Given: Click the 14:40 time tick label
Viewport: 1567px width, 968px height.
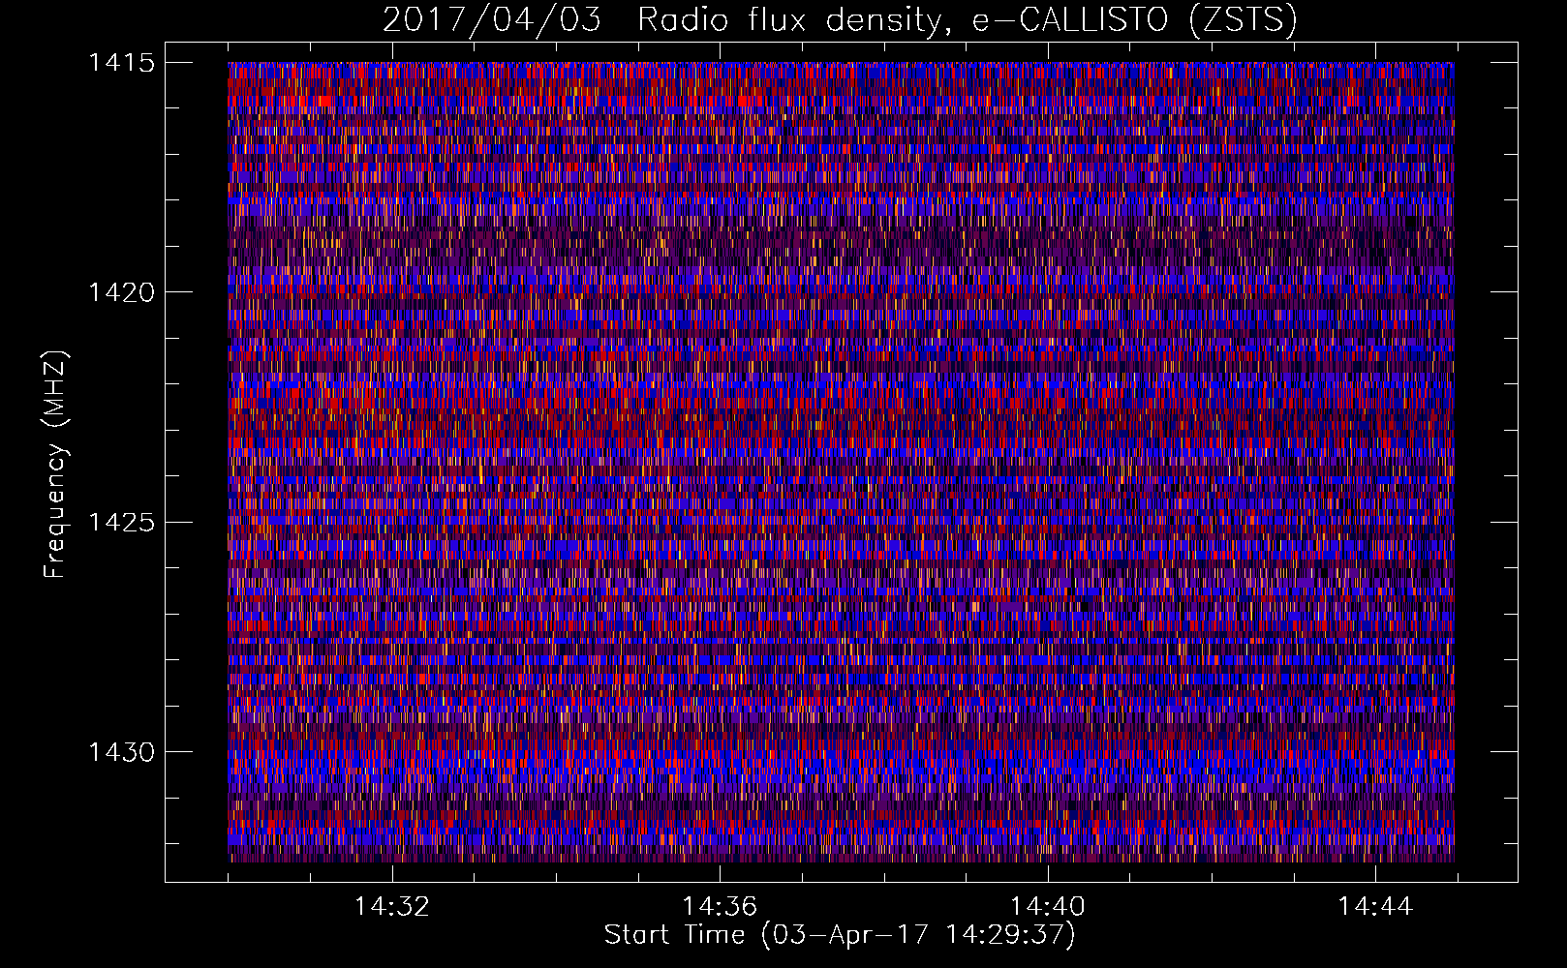Looking at the screenshot, I should (1047, 907).
